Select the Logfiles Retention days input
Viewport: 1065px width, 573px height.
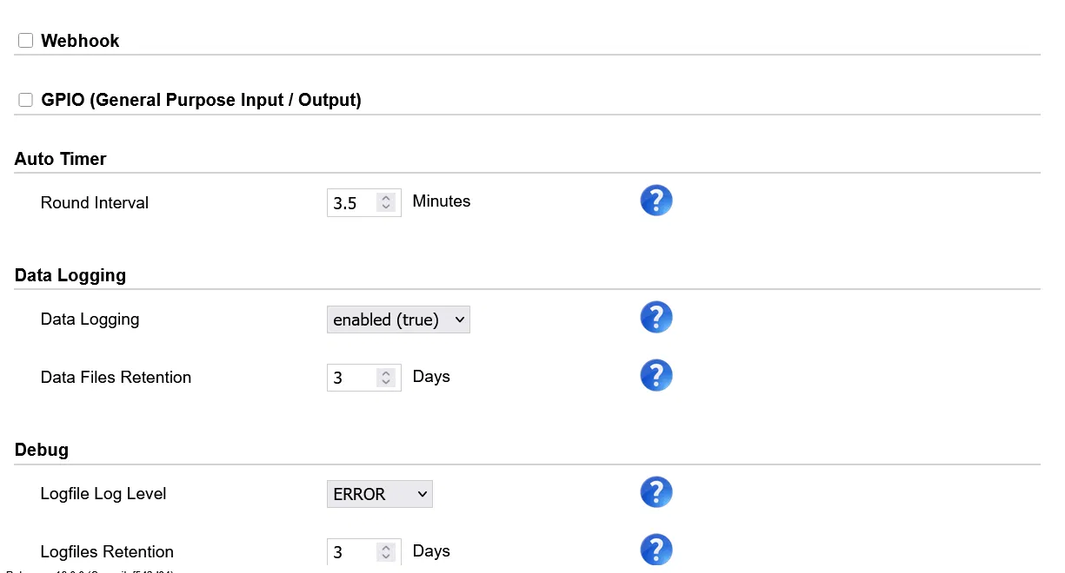click(x=352, y=552)
